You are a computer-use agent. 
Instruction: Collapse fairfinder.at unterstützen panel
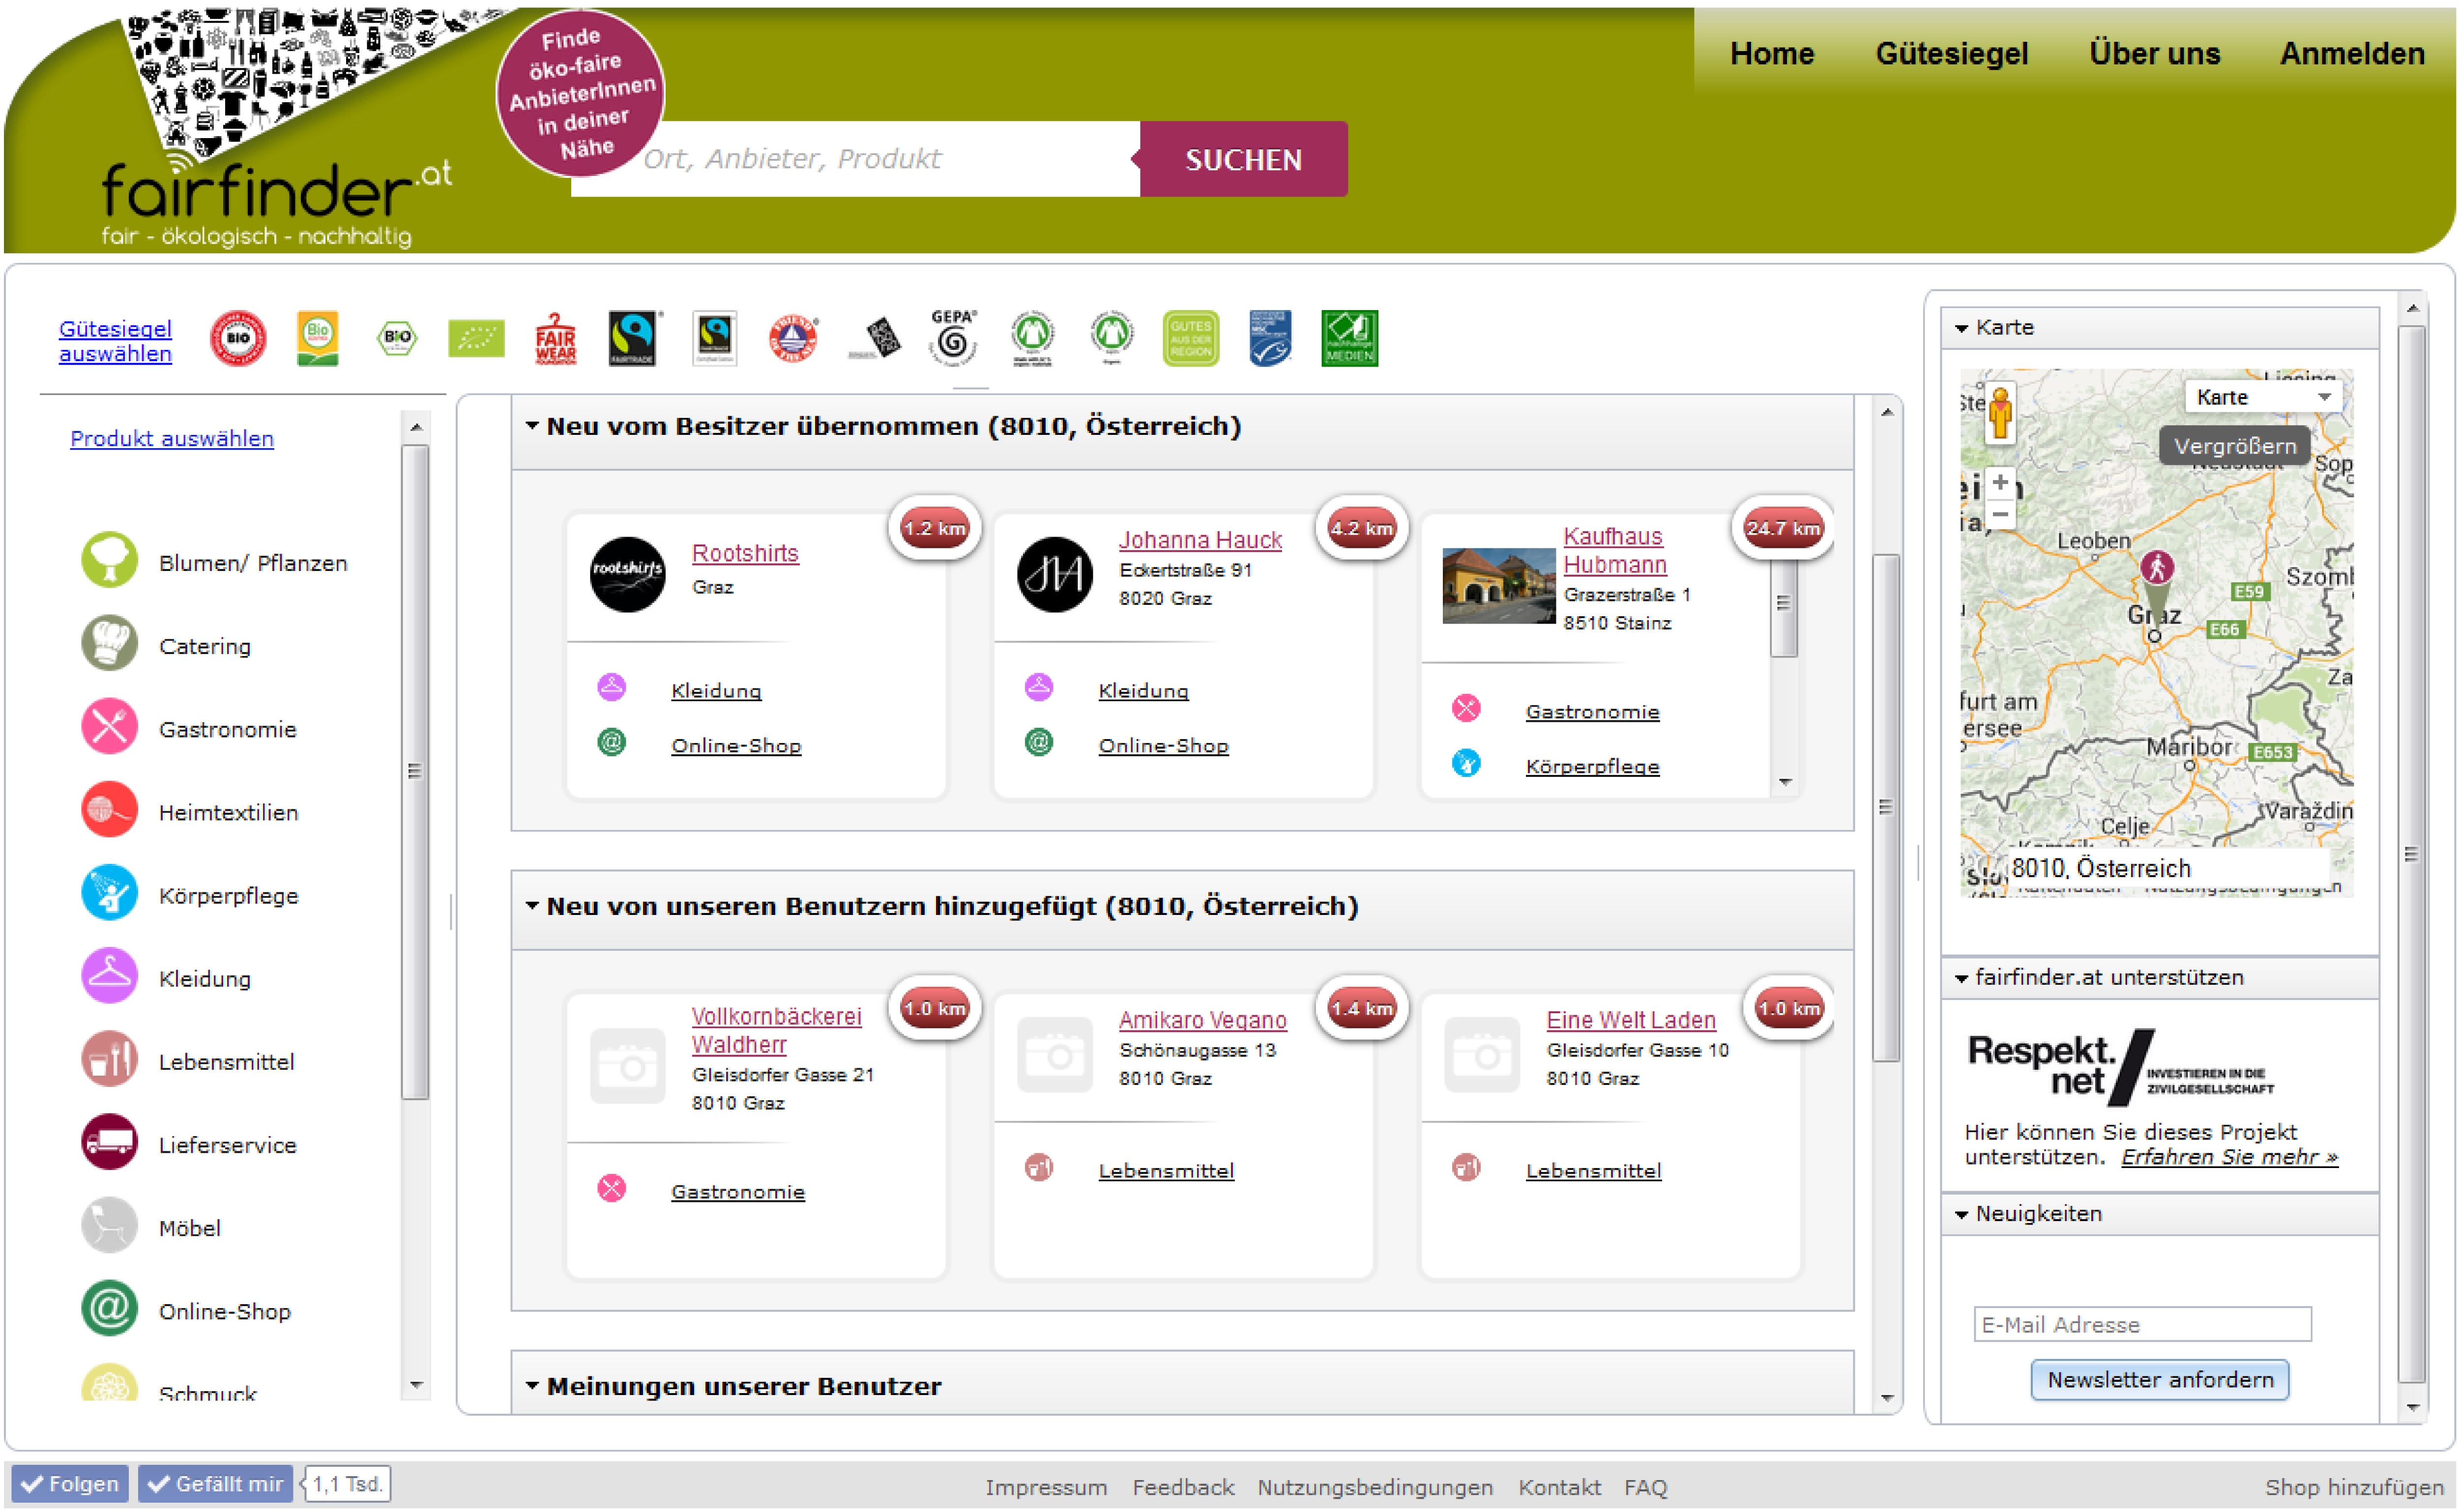pos(1962,978)
